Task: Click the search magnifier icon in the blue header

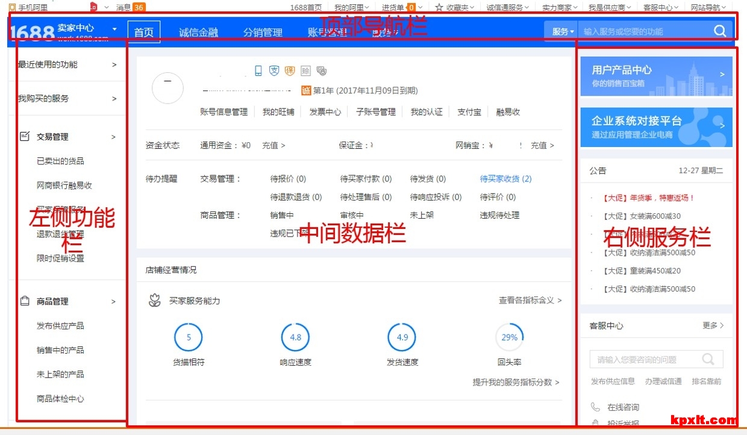Action: tap(720, 31)
